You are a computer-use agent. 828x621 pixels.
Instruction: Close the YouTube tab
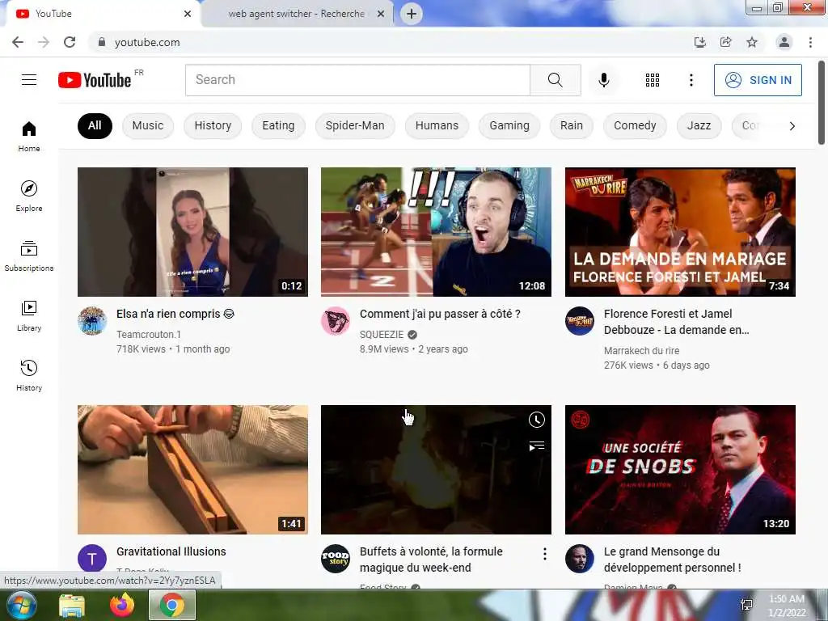(x=188, y=14)
